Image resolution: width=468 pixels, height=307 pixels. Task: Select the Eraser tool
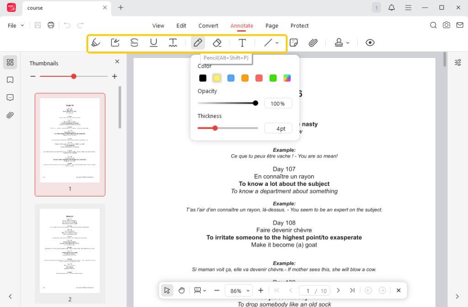pos(217,42)
